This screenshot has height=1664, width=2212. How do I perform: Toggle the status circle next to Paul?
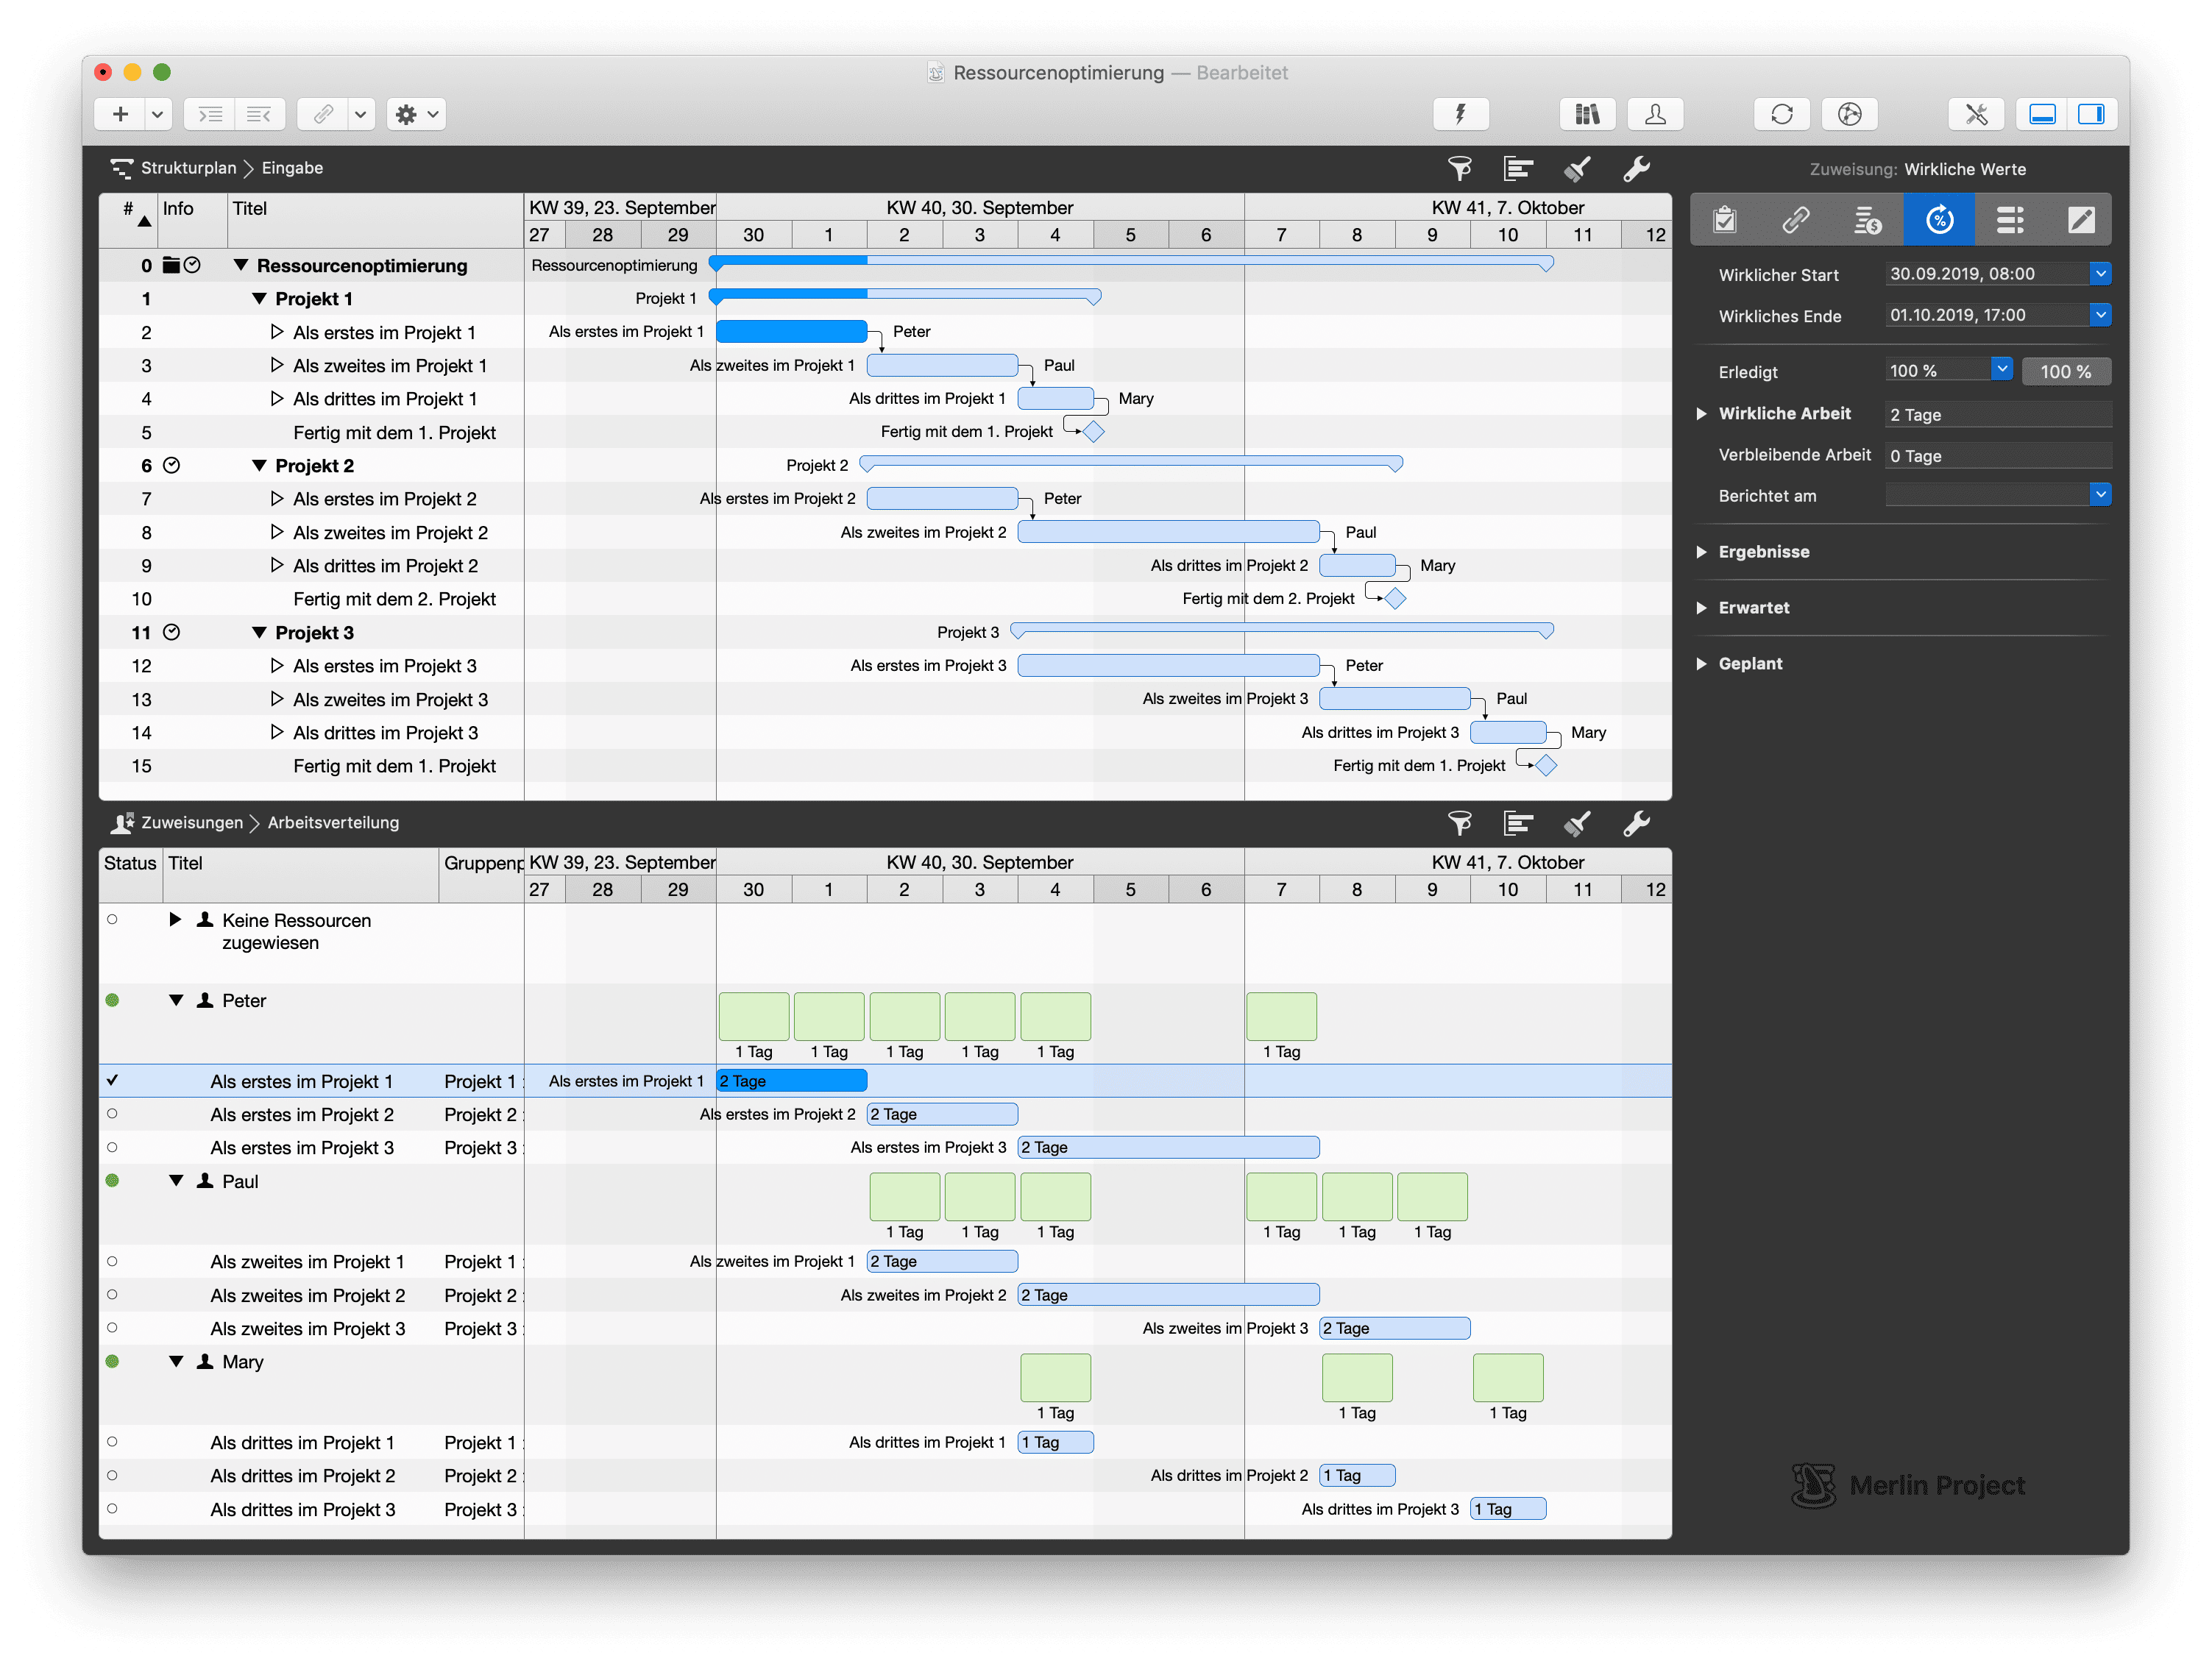click(112, 1180)
